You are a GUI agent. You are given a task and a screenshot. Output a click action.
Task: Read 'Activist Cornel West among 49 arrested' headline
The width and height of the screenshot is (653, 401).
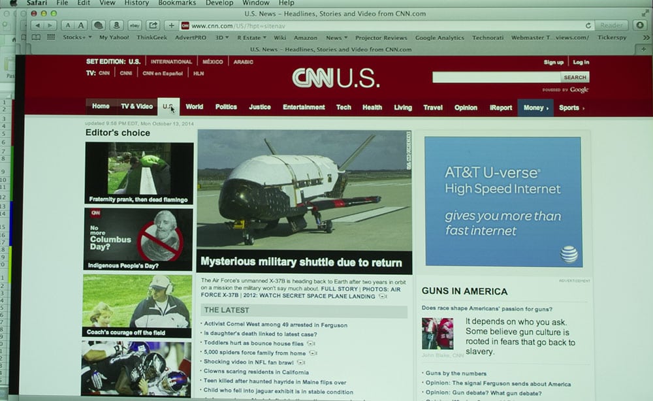pyautogui.click(x=276, y=325)
